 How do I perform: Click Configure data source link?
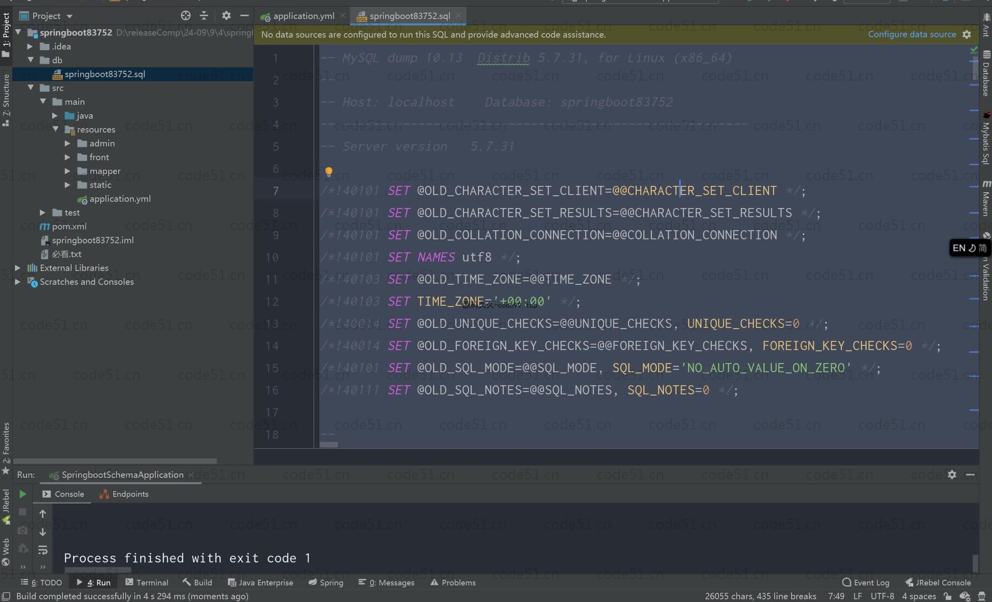click(x=912, y=34)
